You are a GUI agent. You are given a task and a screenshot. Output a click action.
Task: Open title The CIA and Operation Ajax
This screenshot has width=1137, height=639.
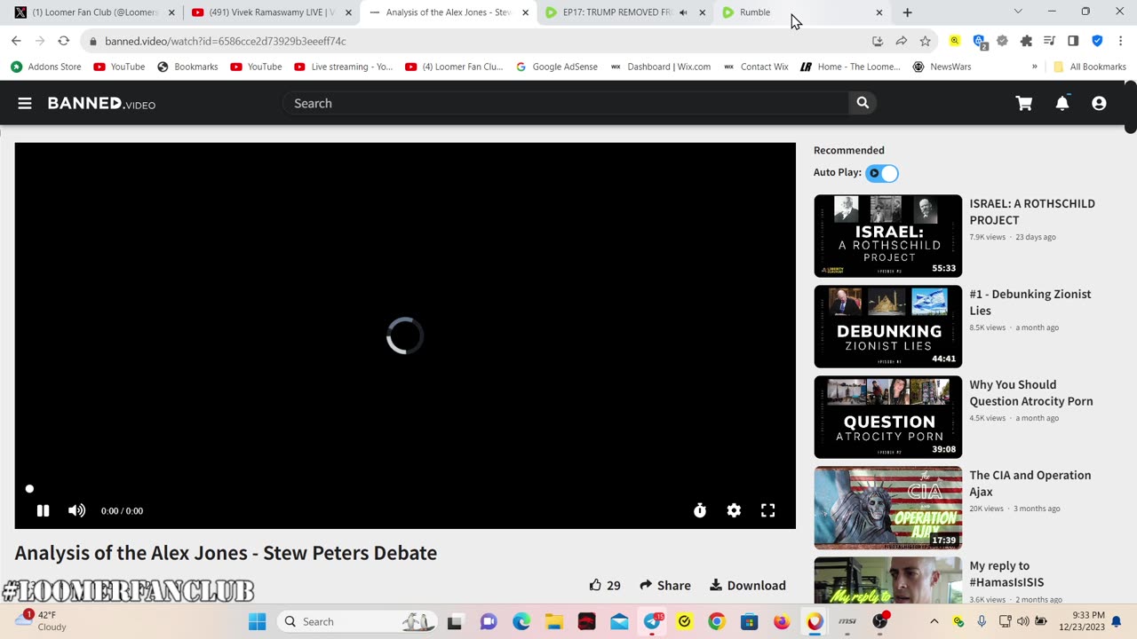(1030, 484)
